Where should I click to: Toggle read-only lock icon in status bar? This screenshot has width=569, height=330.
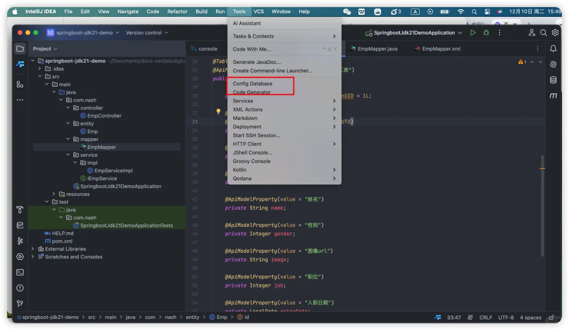[552, 318]
